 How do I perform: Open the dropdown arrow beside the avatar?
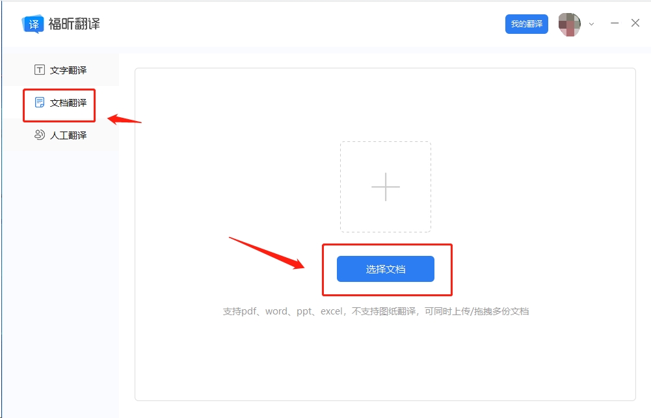coord(590,24)
